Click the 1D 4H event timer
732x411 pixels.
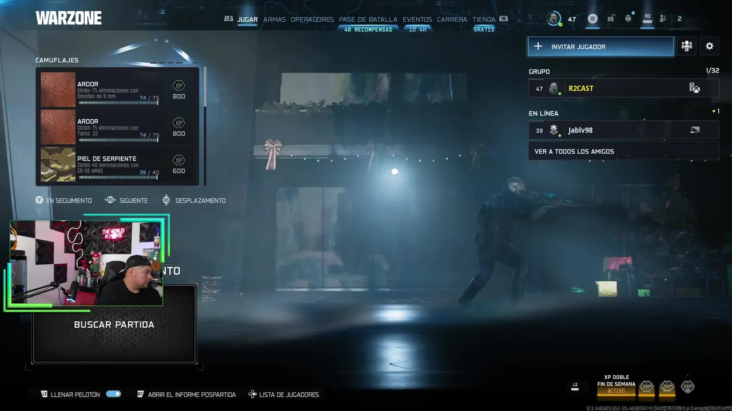click(417, 29)
